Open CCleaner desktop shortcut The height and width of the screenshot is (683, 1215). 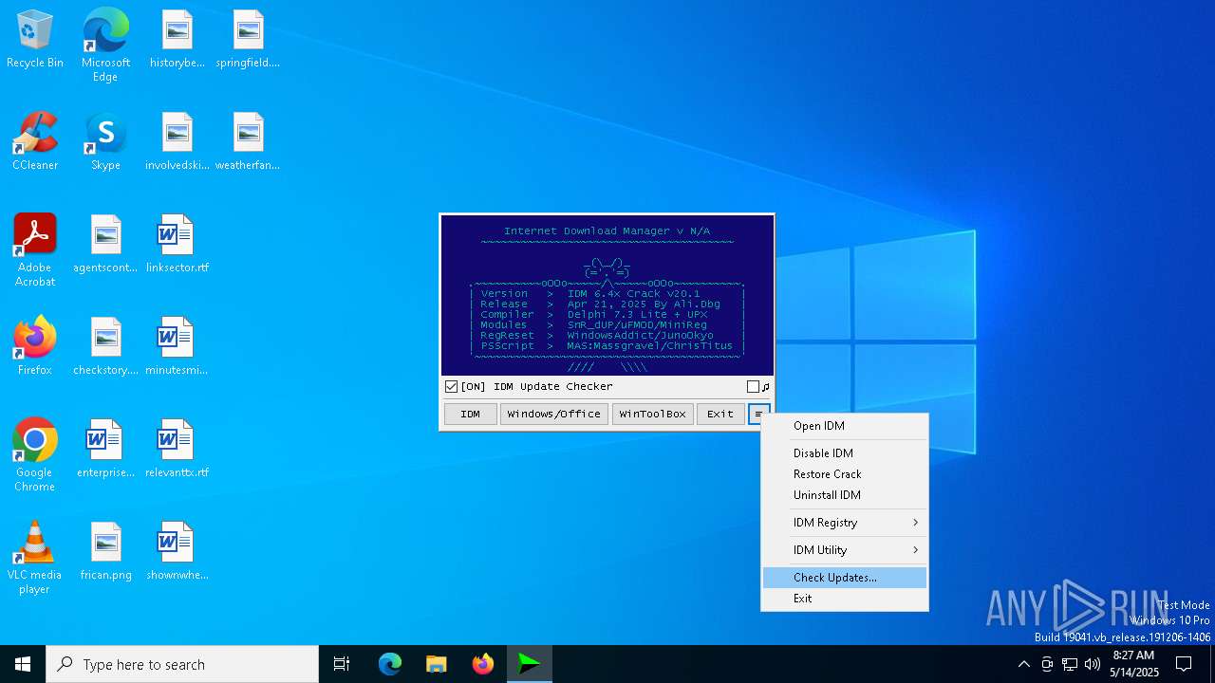coord(35,142)
